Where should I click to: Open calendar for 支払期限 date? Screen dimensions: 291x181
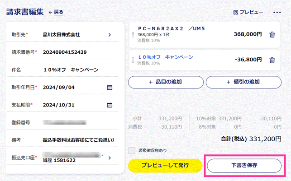pos(110,105)
